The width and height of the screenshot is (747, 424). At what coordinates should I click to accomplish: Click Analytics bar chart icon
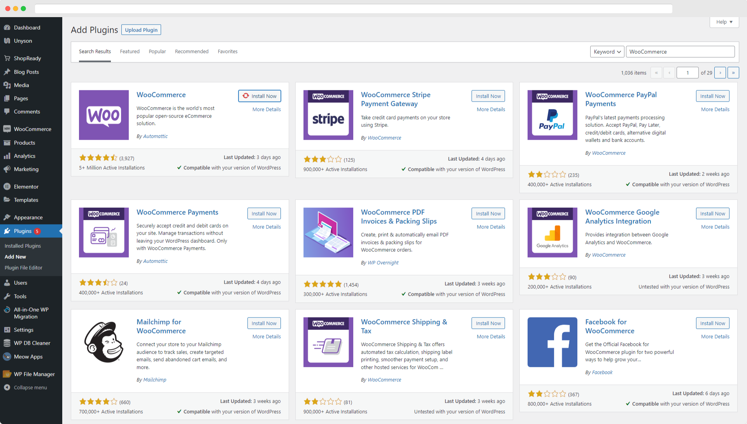pos(7,156)
